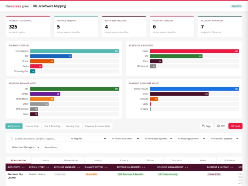The width and height of the screenshot is (248, 186).
Task: Click Aberdeen City Council authority name
Action: (x=15, y=176)
